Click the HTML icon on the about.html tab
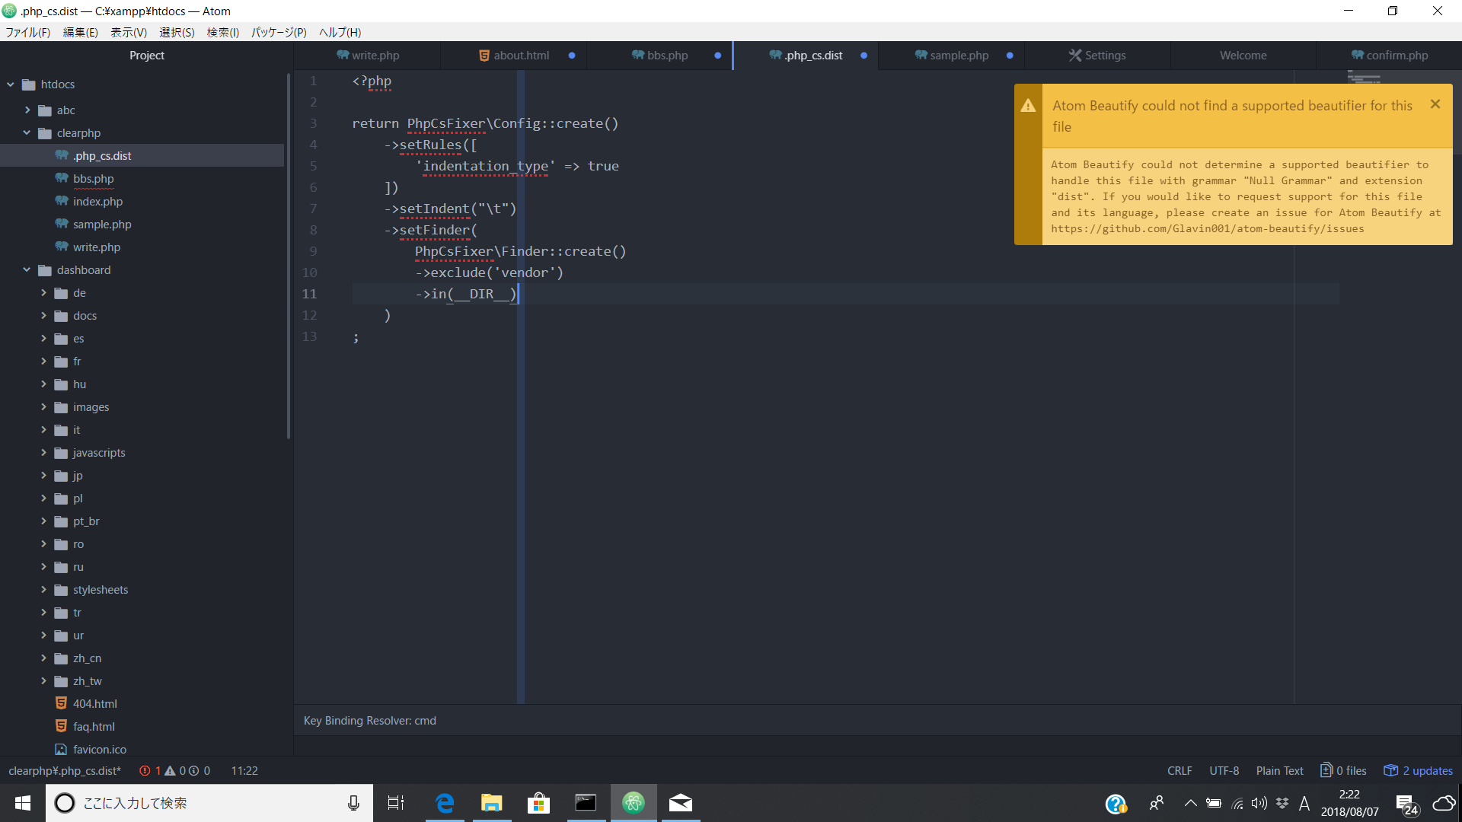The image size is (1462, 822). pyautogui.click(x=483, y=55)
